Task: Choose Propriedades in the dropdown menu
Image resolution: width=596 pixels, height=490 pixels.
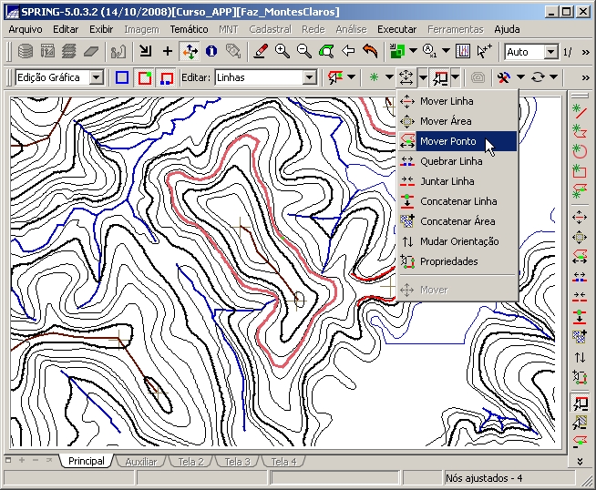Action: coord(448,261)
